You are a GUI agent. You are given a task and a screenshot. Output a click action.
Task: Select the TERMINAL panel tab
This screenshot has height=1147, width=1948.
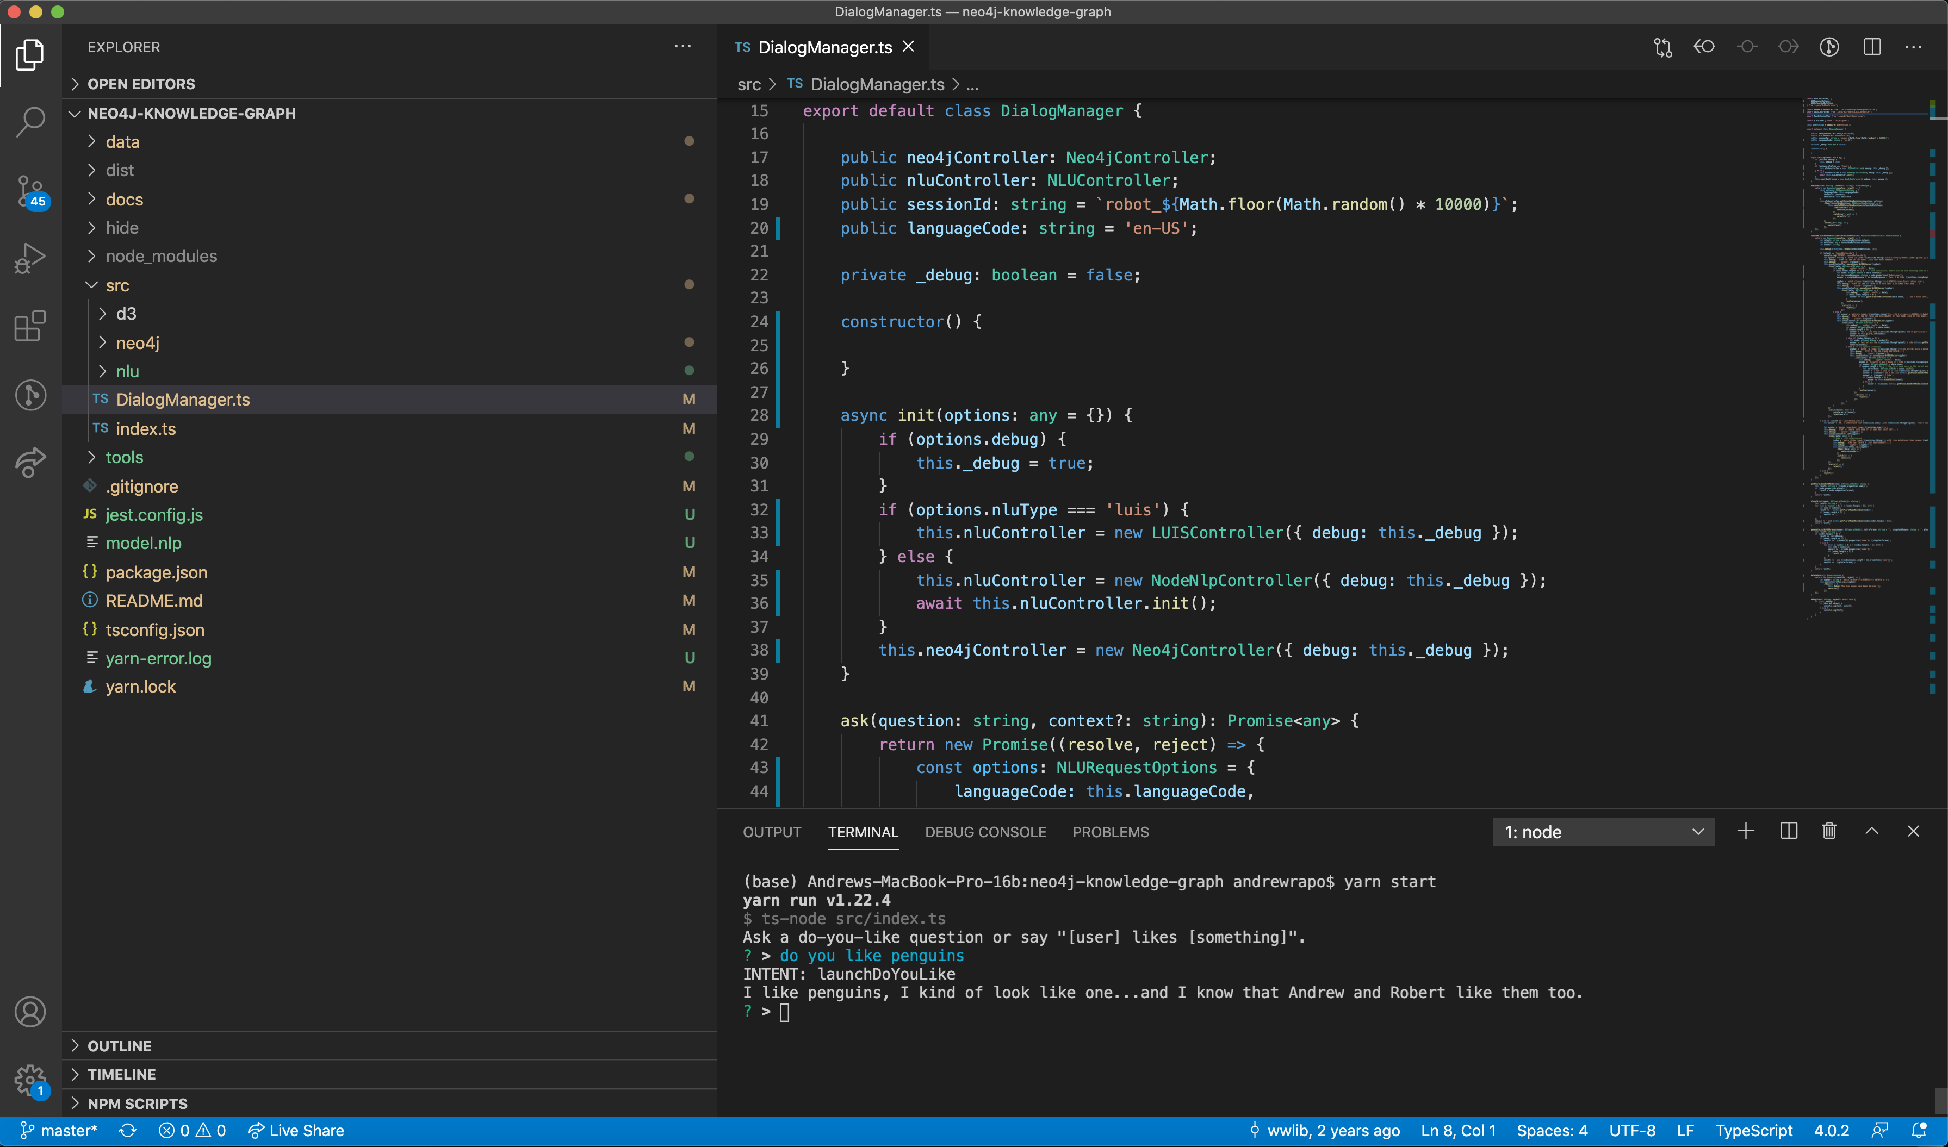click(863, 832)
